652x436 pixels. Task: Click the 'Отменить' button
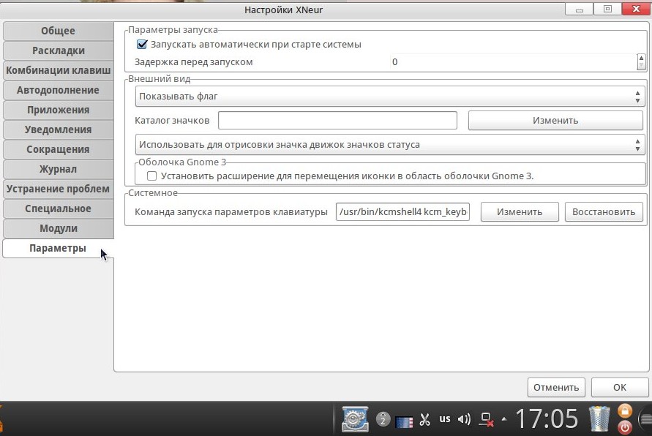[556, 388]
